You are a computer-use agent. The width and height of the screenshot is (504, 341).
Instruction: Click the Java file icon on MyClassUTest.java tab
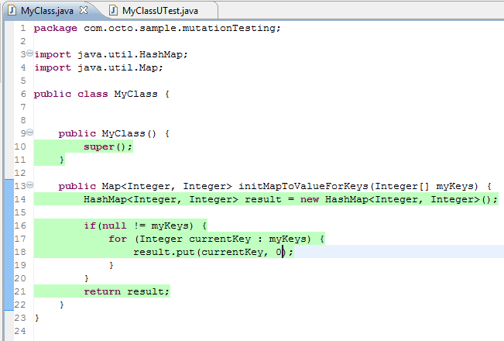pos(113,11)
